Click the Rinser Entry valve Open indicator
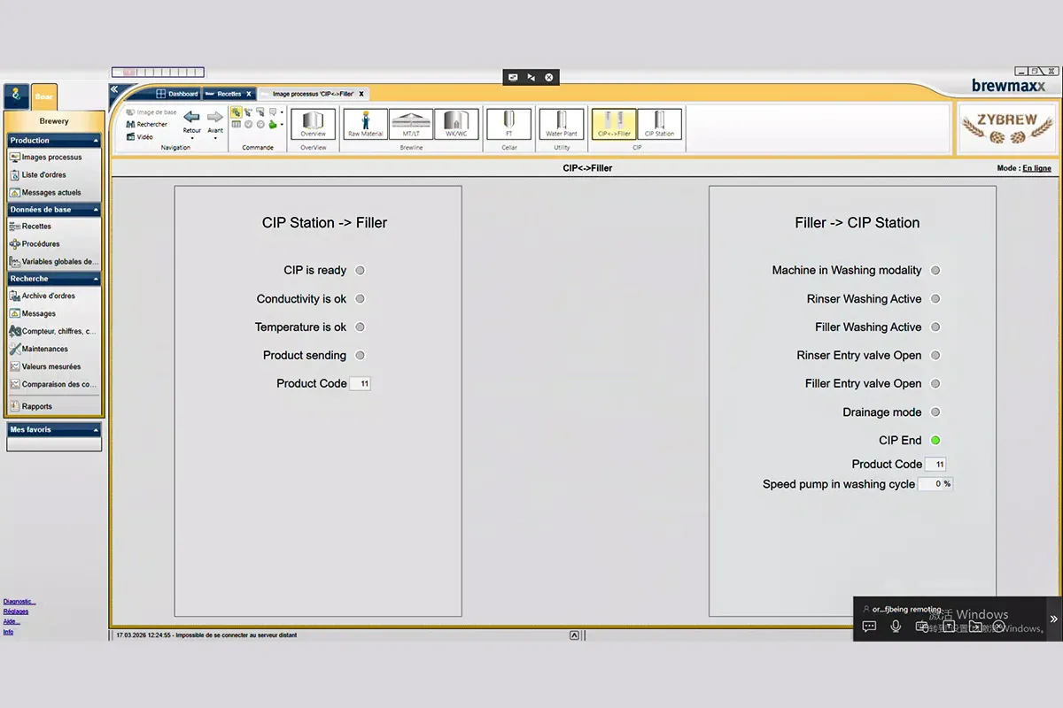Image resolution: width=1063 pixels, height=708 pixels. (x=935, y=356)
